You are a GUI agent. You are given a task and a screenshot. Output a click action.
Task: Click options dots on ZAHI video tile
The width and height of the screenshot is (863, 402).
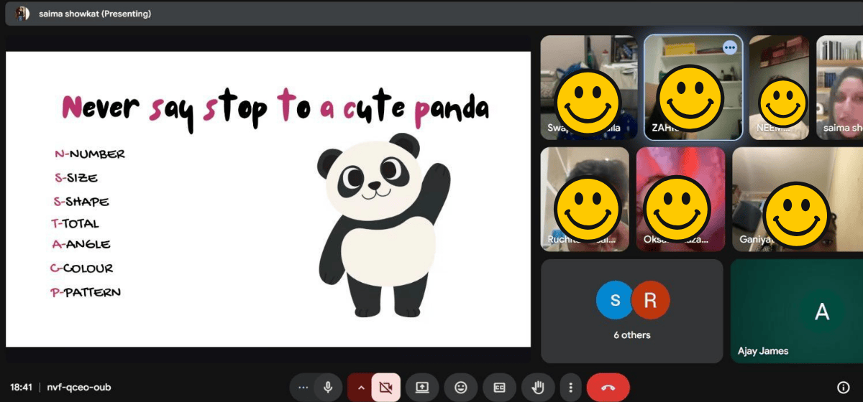click(x=730, y=47)
